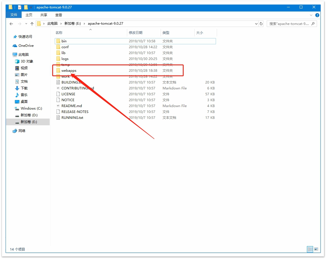Sort by 大小 size column header

[206, 33]
